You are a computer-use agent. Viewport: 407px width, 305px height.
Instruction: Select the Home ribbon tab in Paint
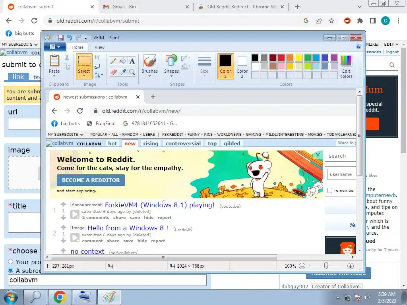click(78, 47)
